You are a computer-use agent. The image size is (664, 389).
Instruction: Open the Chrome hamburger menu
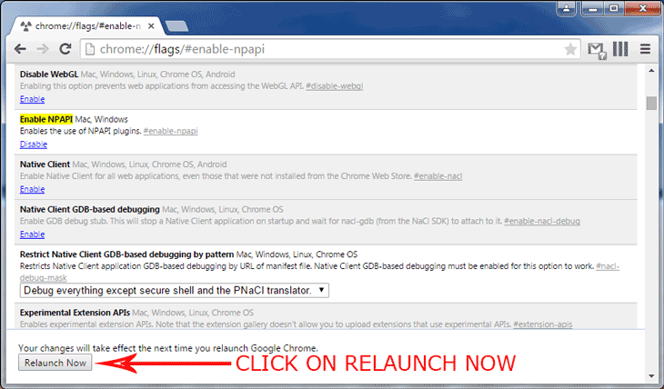(x=645, y=49)
